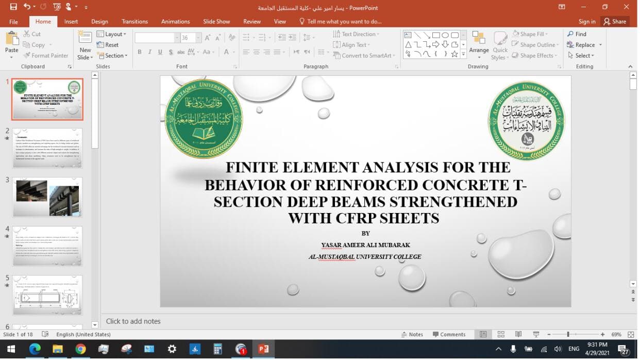Viewport: 640px width, 360px height.
Task: Open Google Chrome from taskbar
Action: [x=80, y=349]
